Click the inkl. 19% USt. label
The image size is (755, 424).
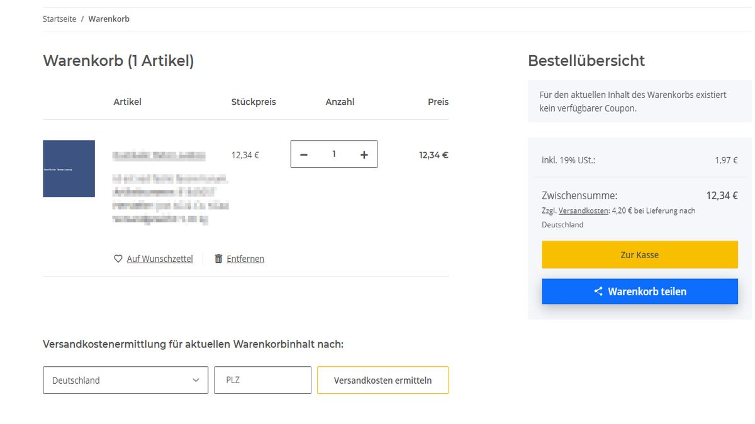(x=568, y=160)
